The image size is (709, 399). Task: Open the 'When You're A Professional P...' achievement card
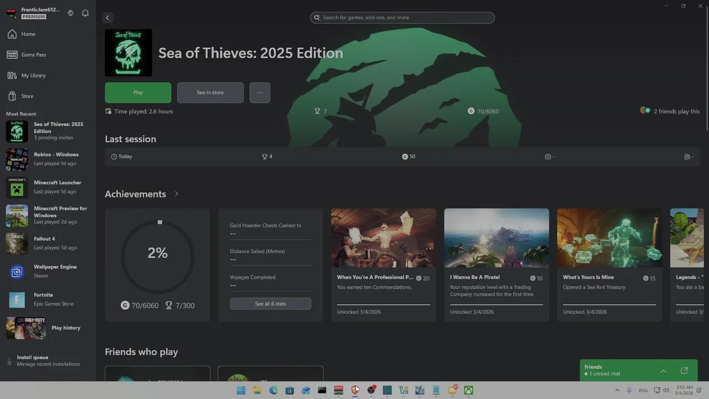pos(383,265)
